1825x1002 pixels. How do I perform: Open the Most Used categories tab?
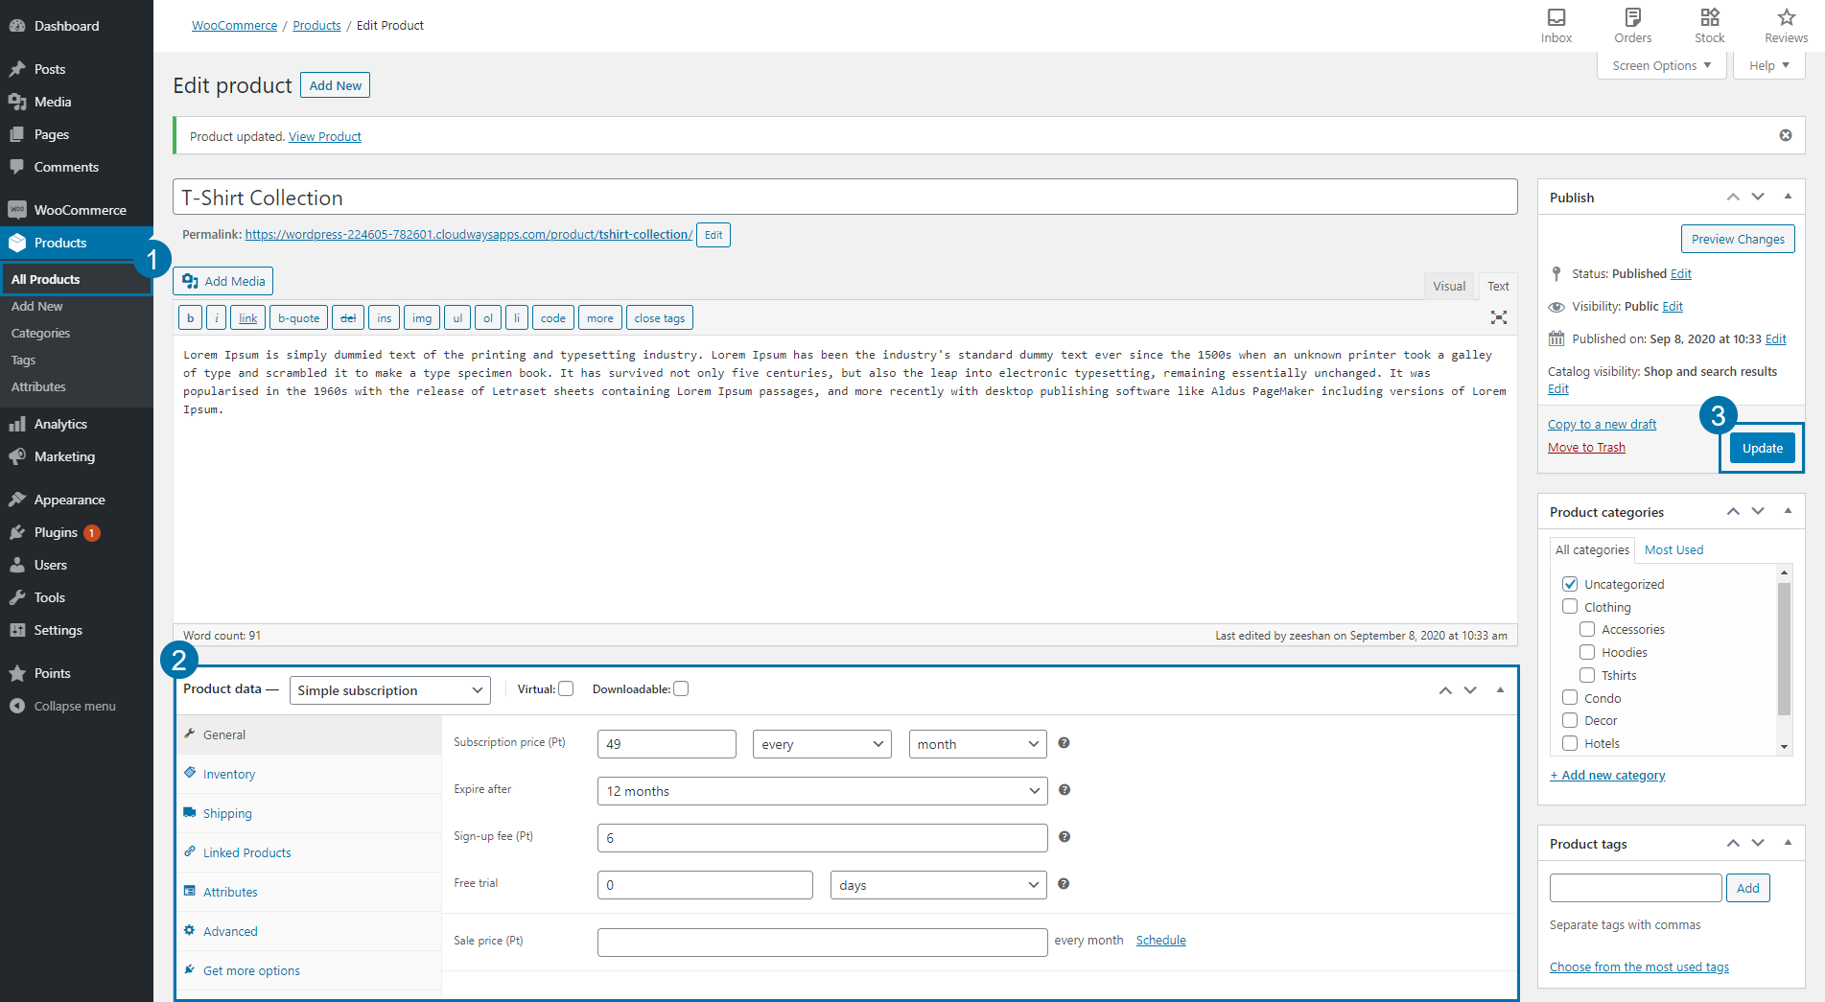click(x=1674, y=549)
